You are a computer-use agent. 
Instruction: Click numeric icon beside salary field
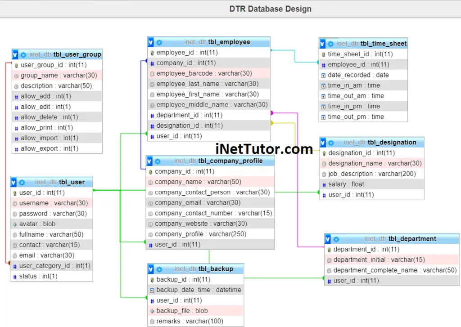click(324, 185)
